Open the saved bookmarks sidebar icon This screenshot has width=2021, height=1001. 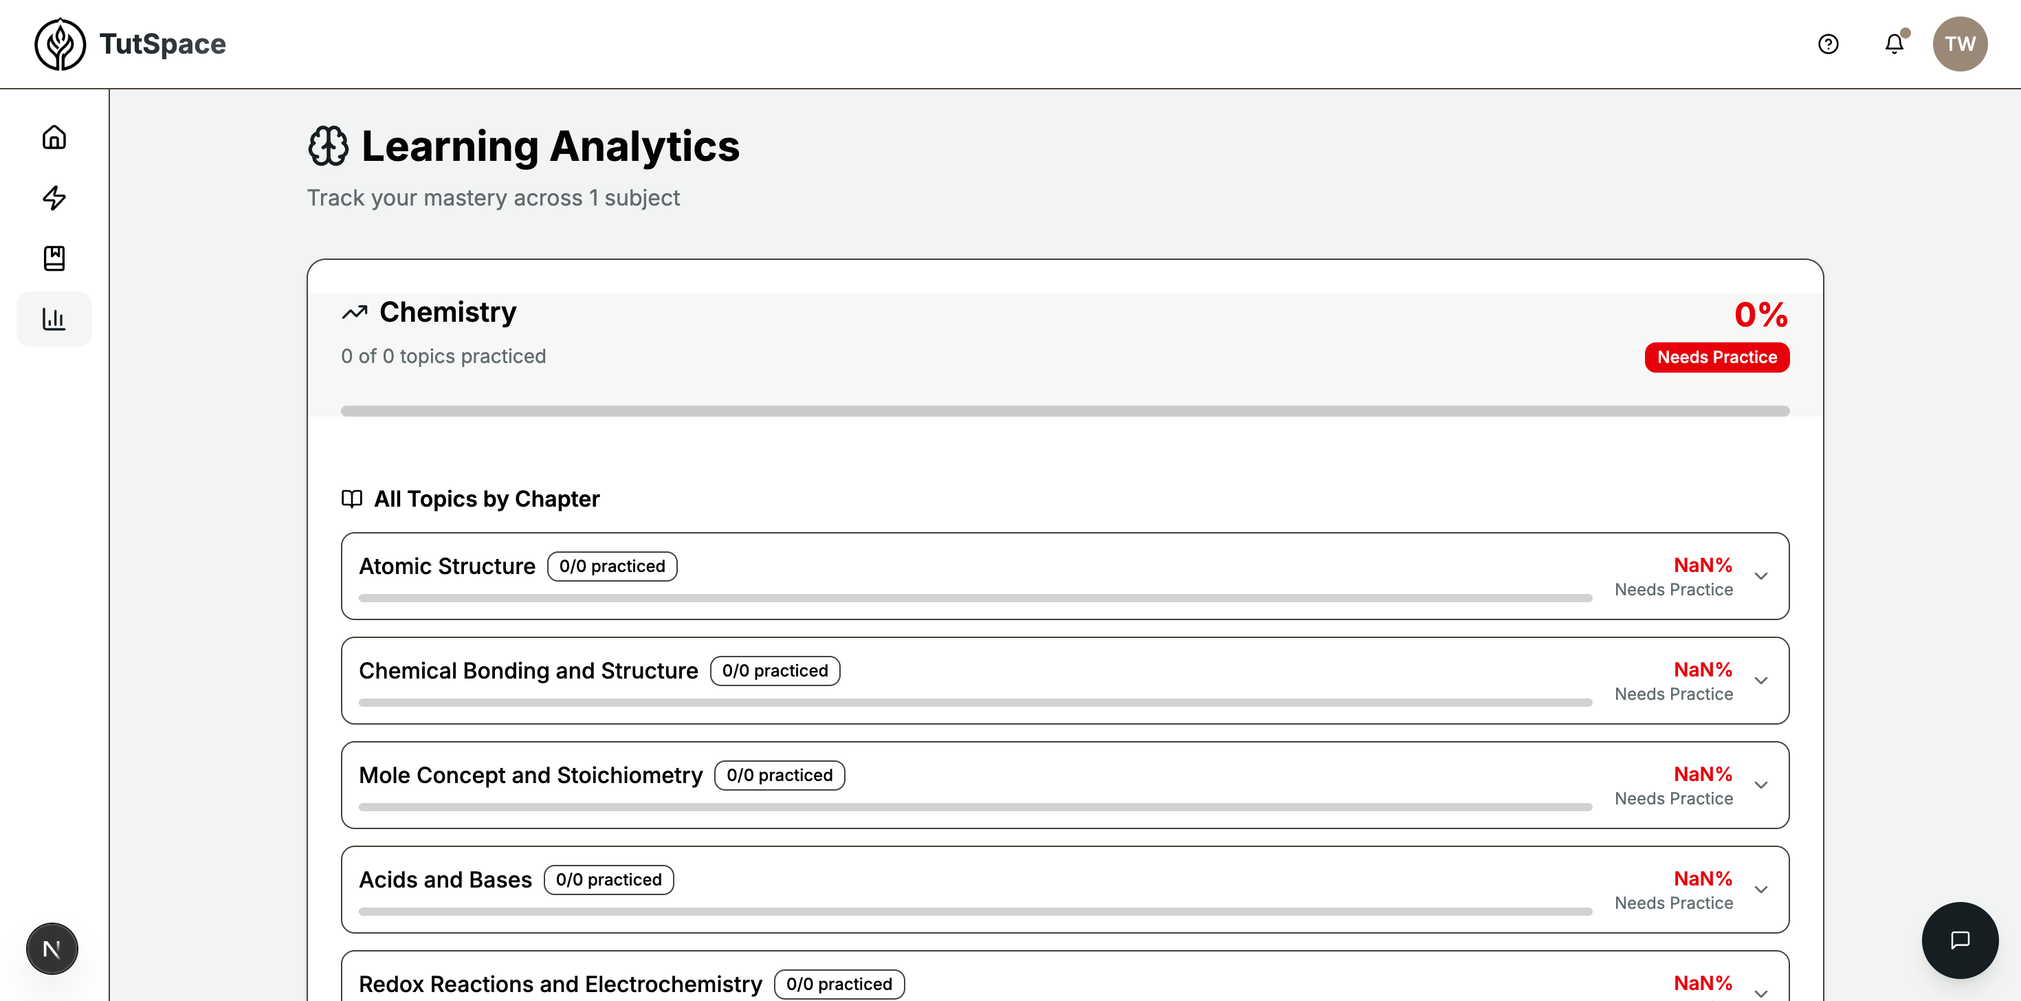pos(54,258)
